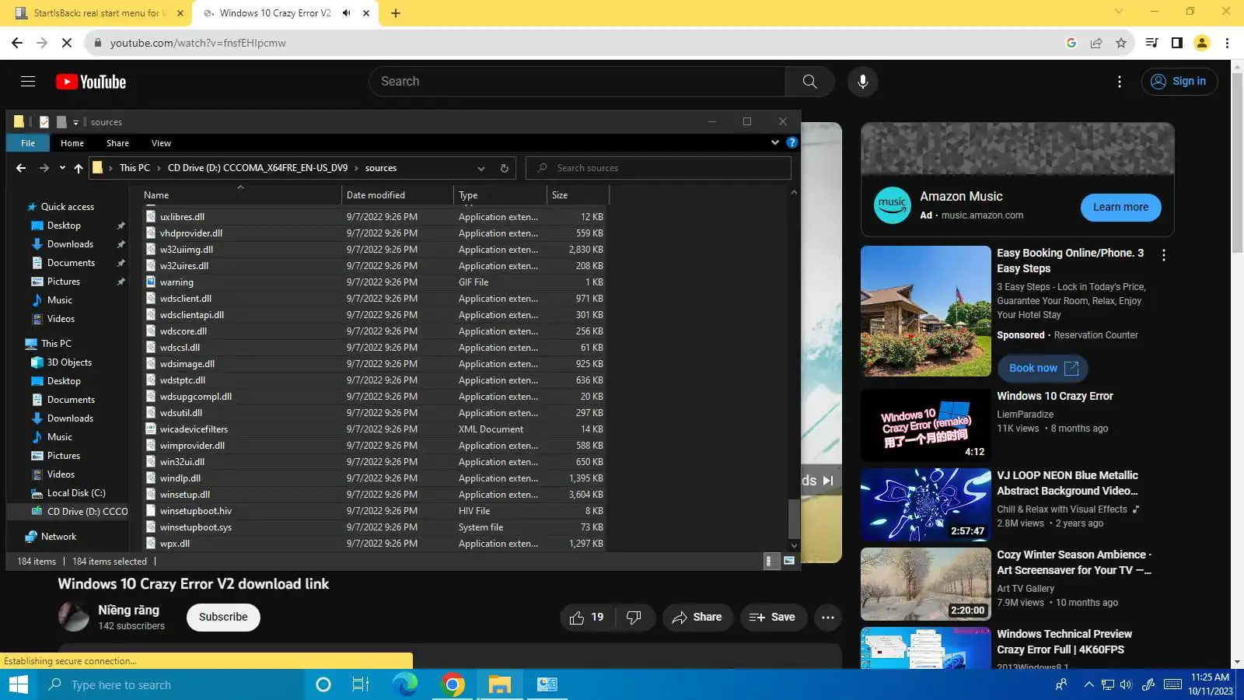Screen dimensions: 1244x700
Task: Open the YouTube guide hamburger menu
Action: point(28,82)
